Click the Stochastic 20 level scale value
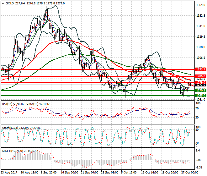207x176 pixels. (x=197, y=143)
